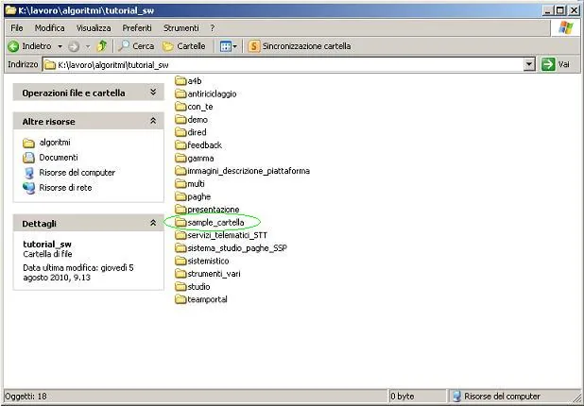Select the studio folder icon
This screenshot has width=584, height=406.
tap(180, 286)
